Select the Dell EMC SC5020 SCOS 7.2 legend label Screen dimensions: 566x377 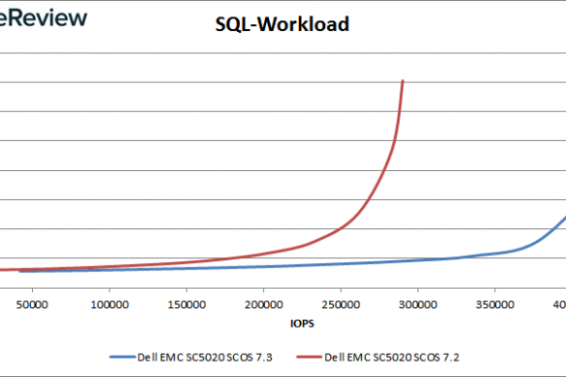[x=392, y=358]
